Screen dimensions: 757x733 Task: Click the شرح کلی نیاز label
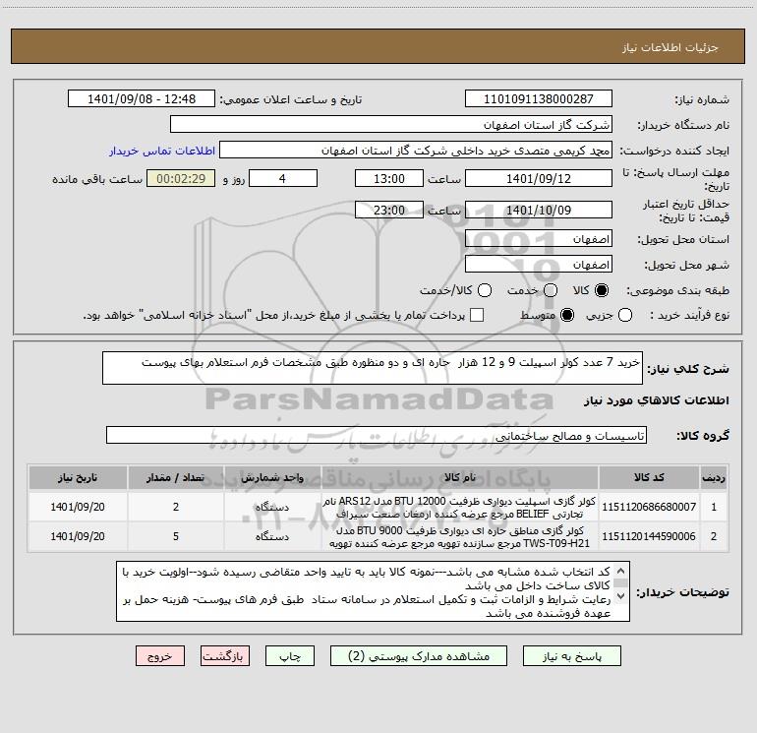[688, 369]
